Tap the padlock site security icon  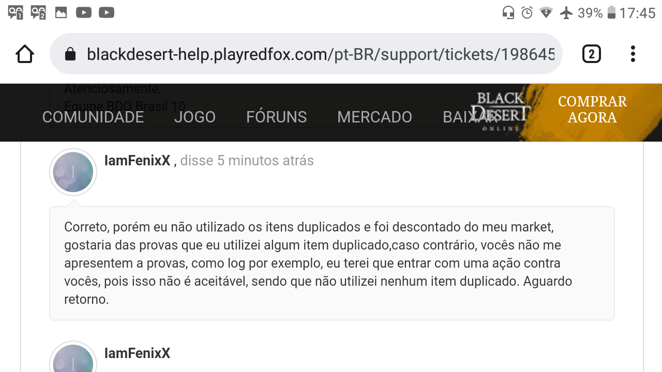click(70, 54)
